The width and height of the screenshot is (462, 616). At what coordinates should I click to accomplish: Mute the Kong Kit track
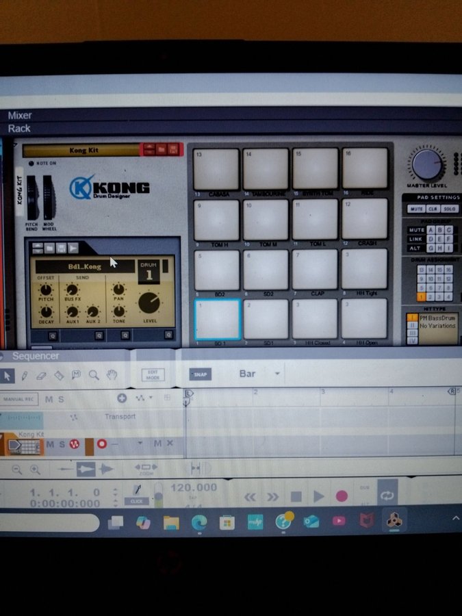[x=50, y=444]
